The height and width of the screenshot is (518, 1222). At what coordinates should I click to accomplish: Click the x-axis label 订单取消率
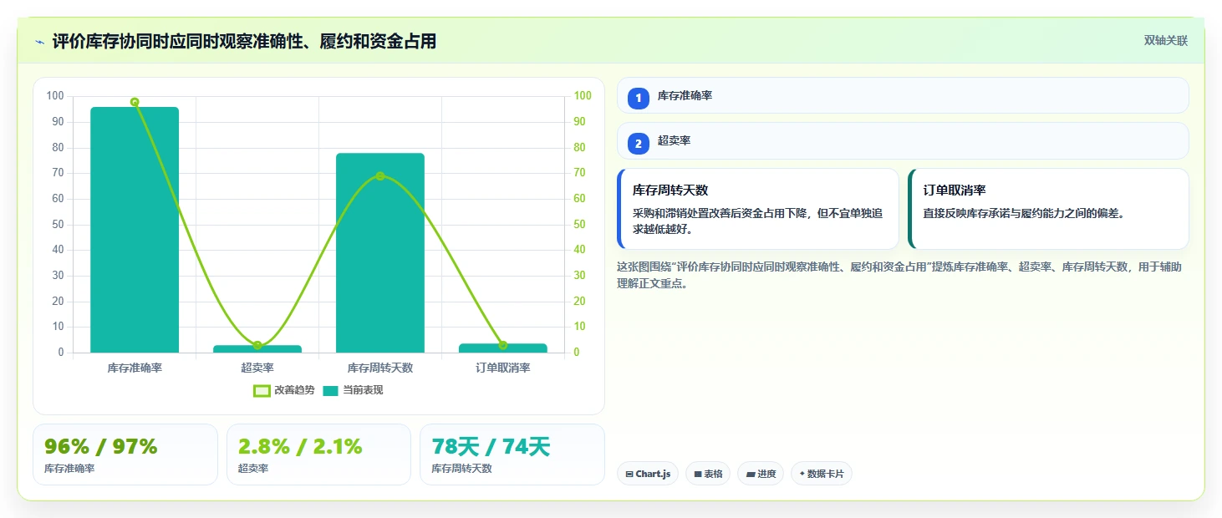503,368
